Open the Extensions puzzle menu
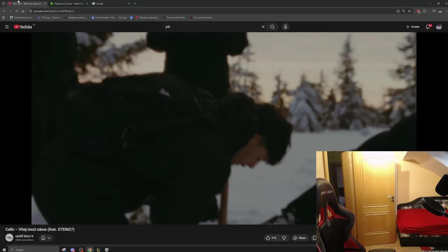This screenshot has height=252, width=448. 425,11
